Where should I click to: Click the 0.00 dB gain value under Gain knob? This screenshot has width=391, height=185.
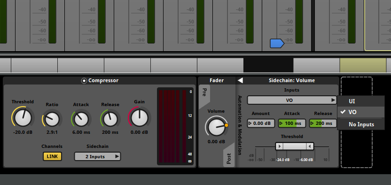tap(140, 132)
